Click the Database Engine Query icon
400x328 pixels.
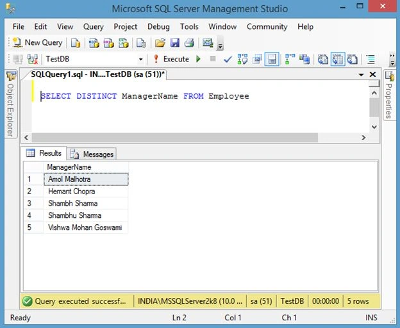[x=76, y=43]
